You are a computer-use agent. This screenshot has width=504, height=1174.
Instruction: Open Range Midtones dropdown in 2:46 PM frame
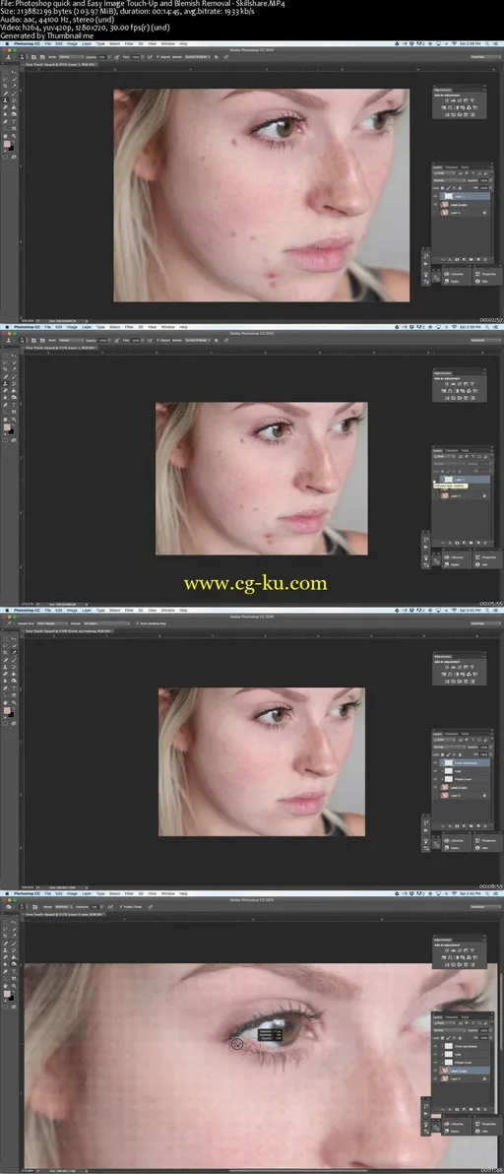pyautogui.click(x=65, y=906)
